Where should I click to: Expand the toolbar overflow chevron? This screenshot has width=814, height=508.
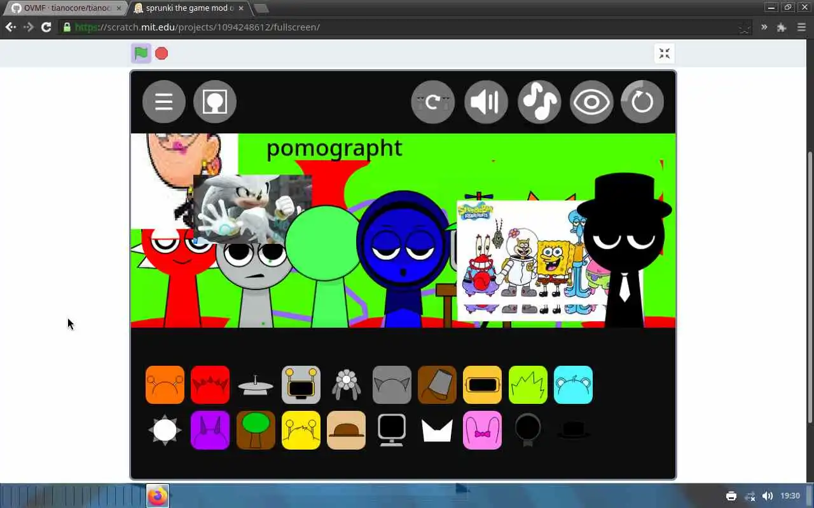coord(764,27)
